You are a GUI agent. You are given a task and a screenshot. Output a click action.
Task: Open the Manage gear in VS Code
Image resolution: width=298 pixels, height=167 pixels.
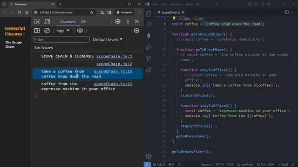149,156
